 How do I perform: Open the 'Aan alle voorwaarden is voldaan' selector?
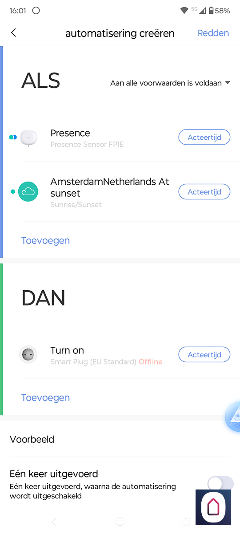click(170, 83)
